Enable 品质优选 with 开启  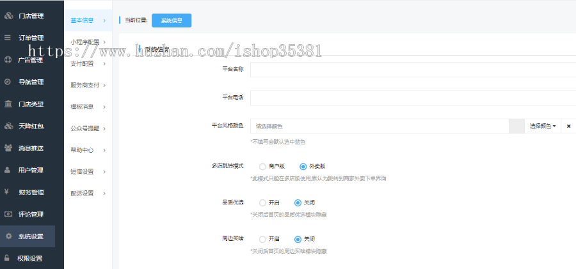pos(262,203)
